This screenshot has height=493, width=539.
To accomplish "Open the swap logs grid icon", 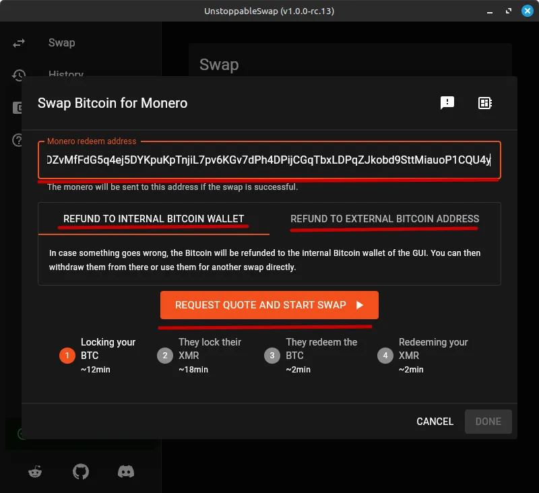I will point(484,103).
